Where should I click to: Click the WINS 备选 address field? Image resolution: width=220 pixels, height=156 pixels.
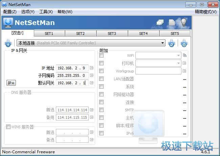click(72, 139)
